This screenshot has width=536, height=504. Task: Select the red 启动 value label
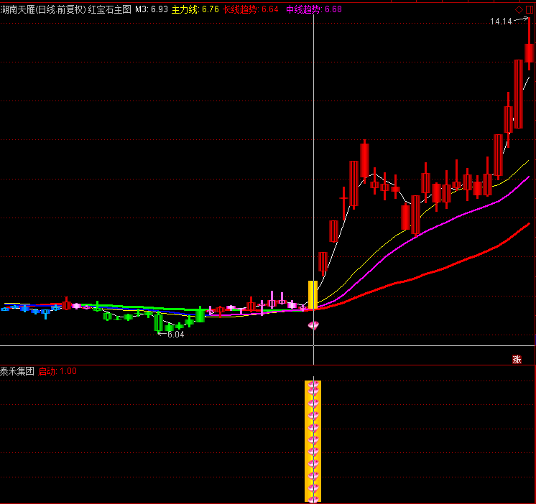pos(57,371)
